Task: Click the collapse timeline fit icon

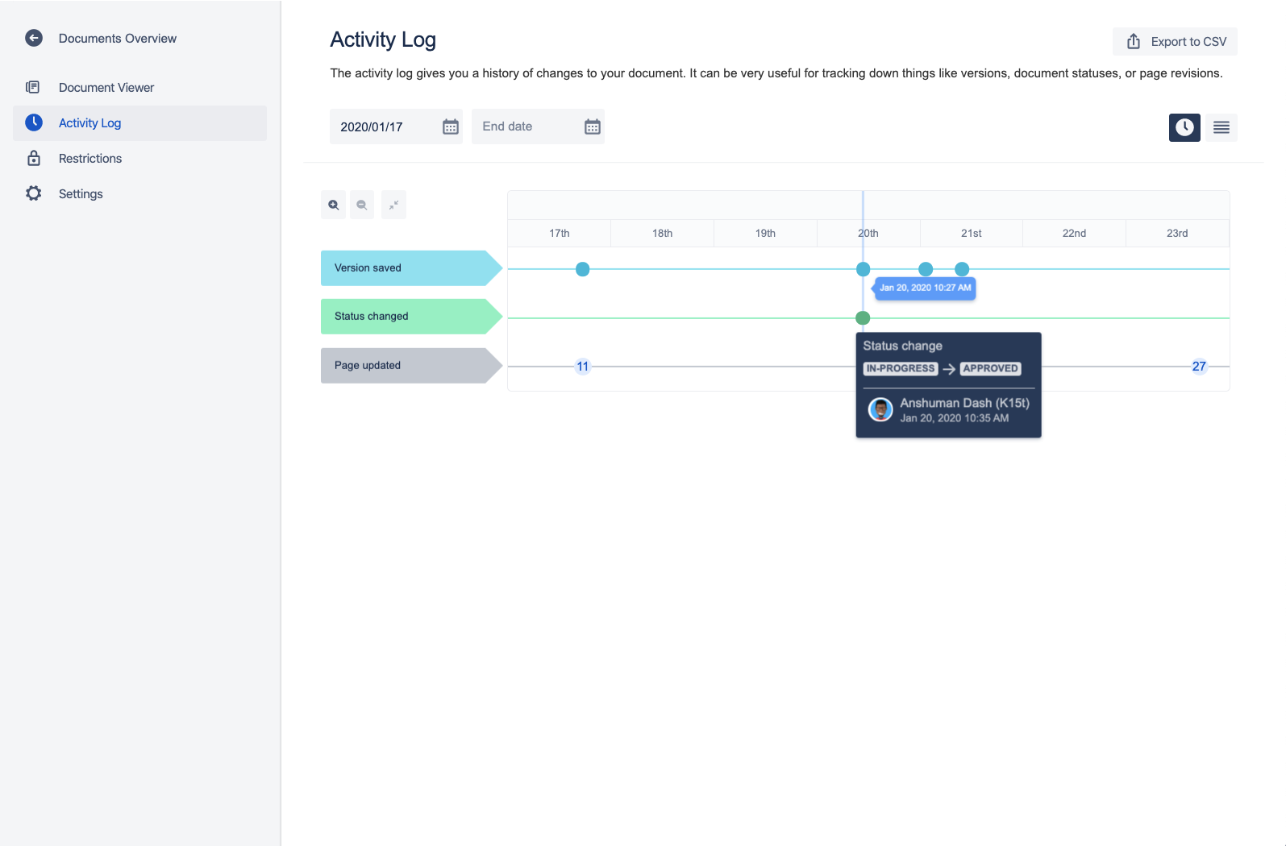Action: [x=393, y=205]
